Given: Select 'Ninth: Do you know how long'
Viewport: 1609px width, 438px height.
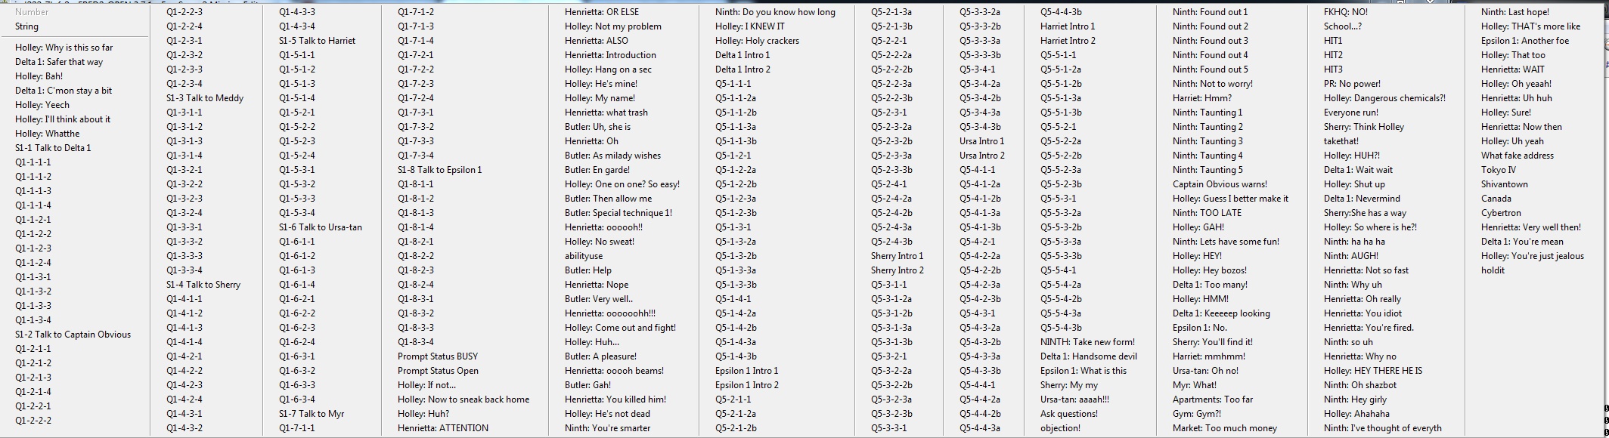Looking at the screenshot, I should click(775, 12).
